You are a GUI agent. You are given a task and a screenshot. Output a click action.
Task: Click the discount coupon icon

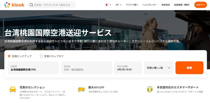point(81,89)
